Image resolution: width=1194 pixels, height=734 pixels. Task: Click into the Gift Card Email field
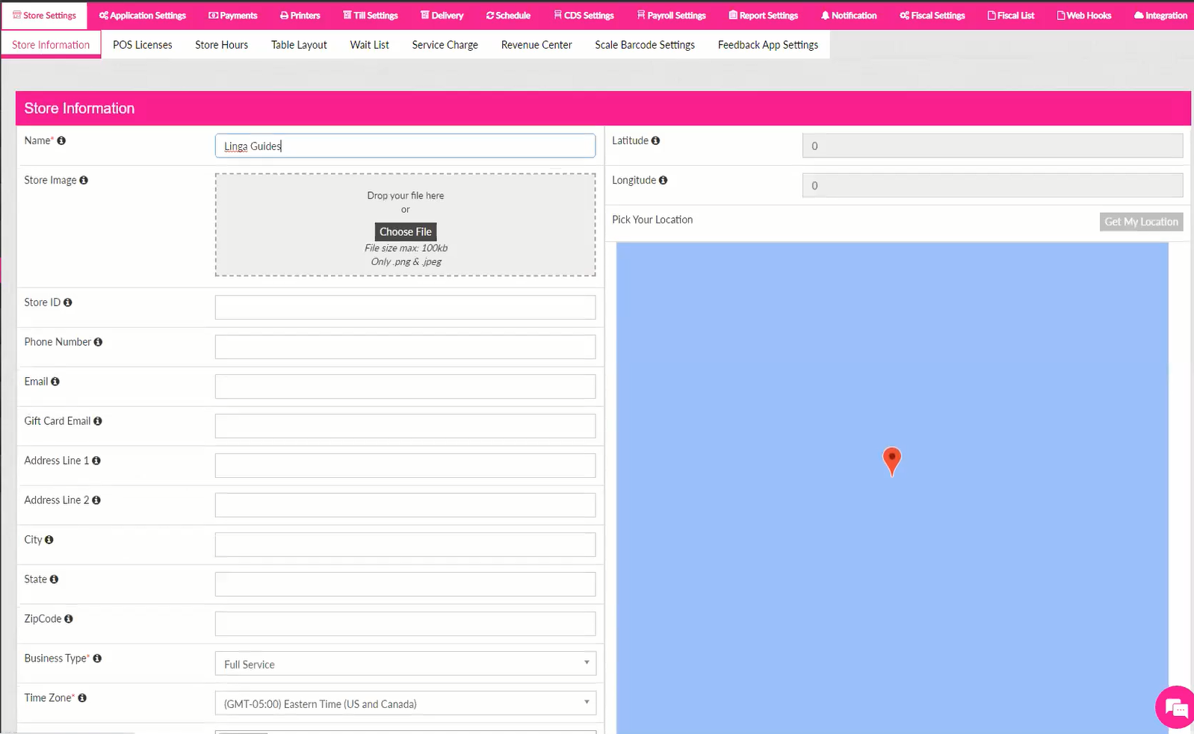[406, 426]
